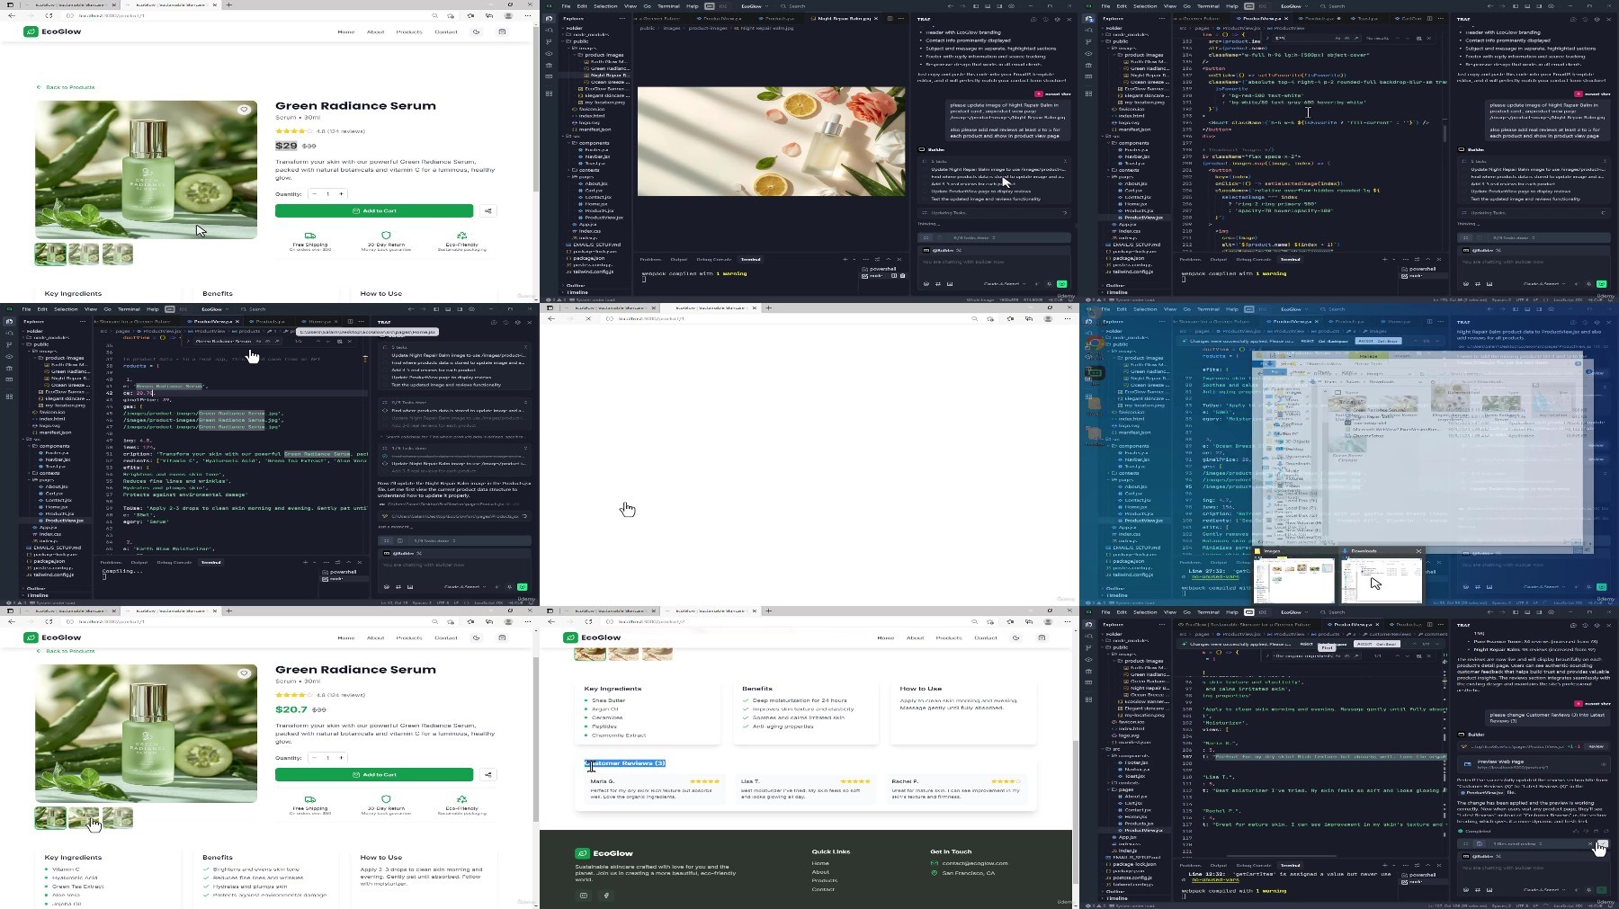1619x909 pixels.
Task: Open Claude-4-Sonnet model dropdown in image preview IDE
Action: tap(1003, 283)
